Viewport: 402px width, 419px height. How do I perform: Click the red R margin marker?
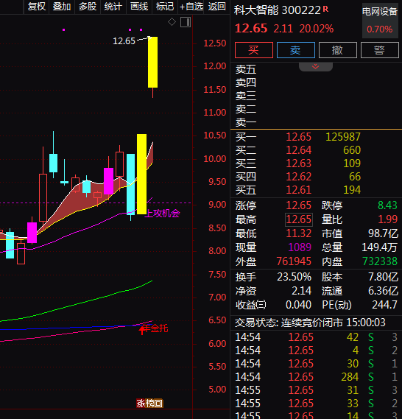click(x=325, y=9)
